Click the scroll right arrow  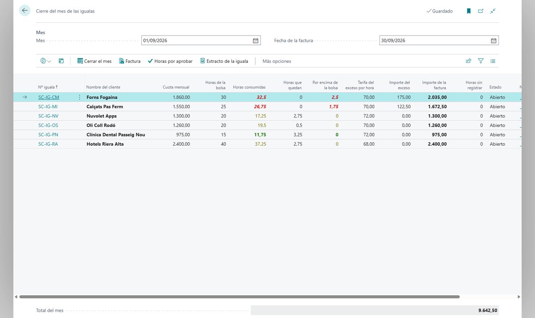[x=519, y=297]
